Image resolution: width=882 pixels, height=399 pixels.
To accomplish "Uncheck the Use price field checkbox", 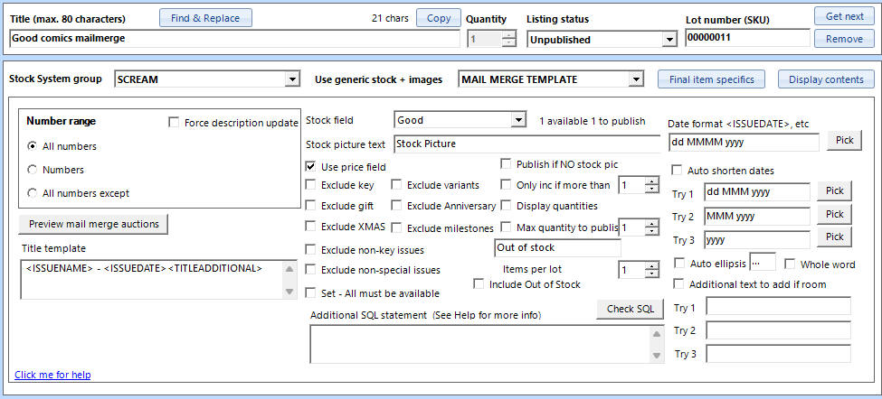I will tap(311, 167).
